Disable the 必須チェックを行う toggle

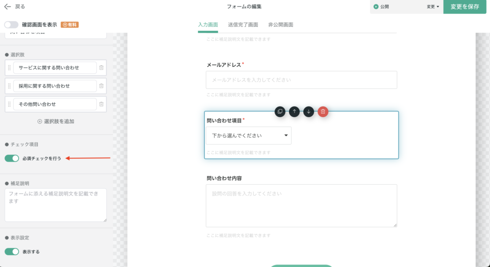click(x=12, y=158)
